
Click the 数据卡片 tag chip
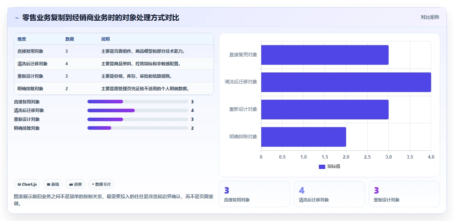coord(101,184)
